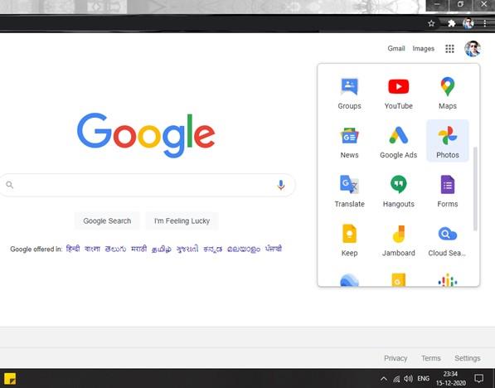Launch Jamboard from apps grid
This screenshot has width=495, height=388.
(398, 240)
